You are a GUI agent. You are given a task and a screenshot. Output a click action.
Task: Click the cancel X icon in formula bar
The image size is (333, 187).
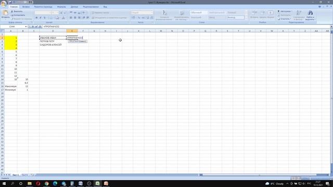click(x=33, y=26)
